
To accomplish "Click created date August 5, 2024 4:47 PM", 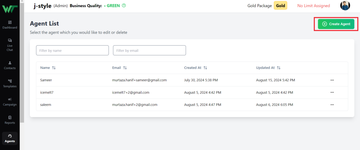I will (202, 105).
